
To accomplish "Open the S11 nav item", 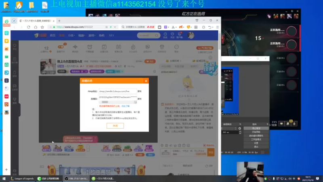I will pos(111,36).
